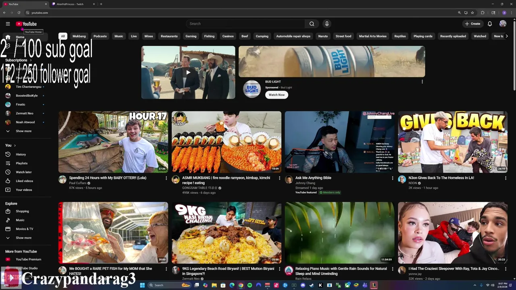Viewport: 516px width, 290px height.
Task: Start voice search with microphone
Action: point(327,24)
